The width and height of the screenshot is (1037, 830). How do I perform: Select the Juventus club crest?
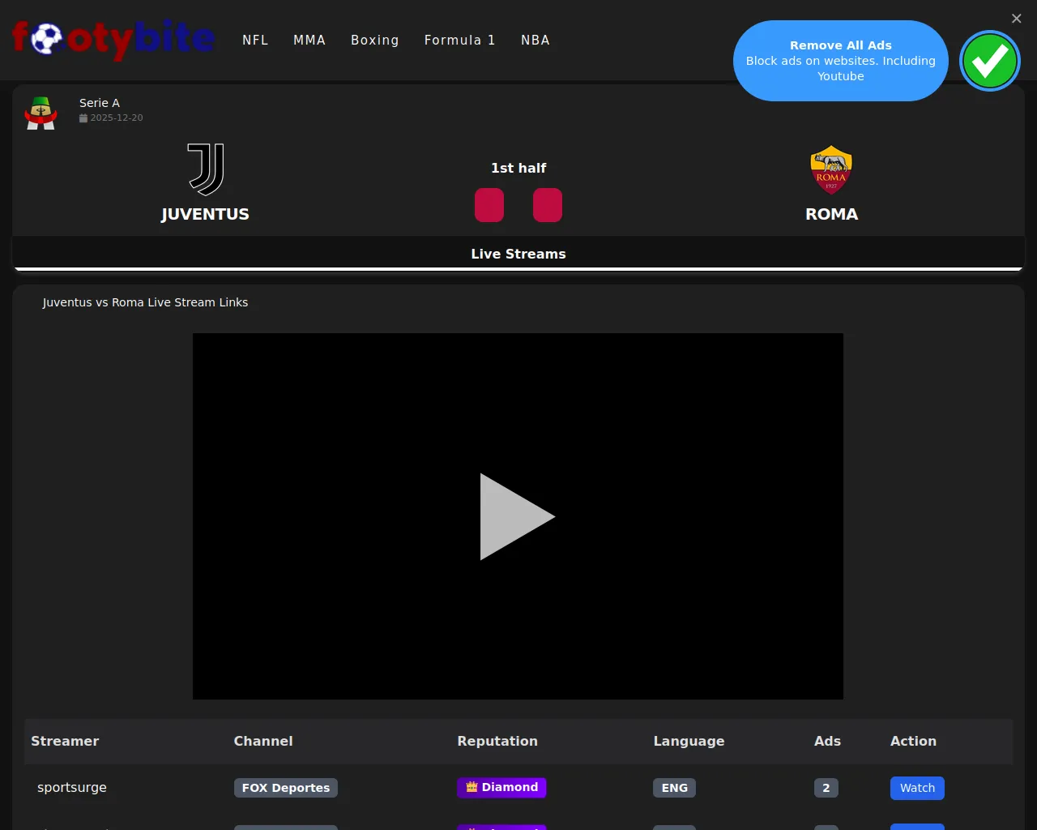206,169
